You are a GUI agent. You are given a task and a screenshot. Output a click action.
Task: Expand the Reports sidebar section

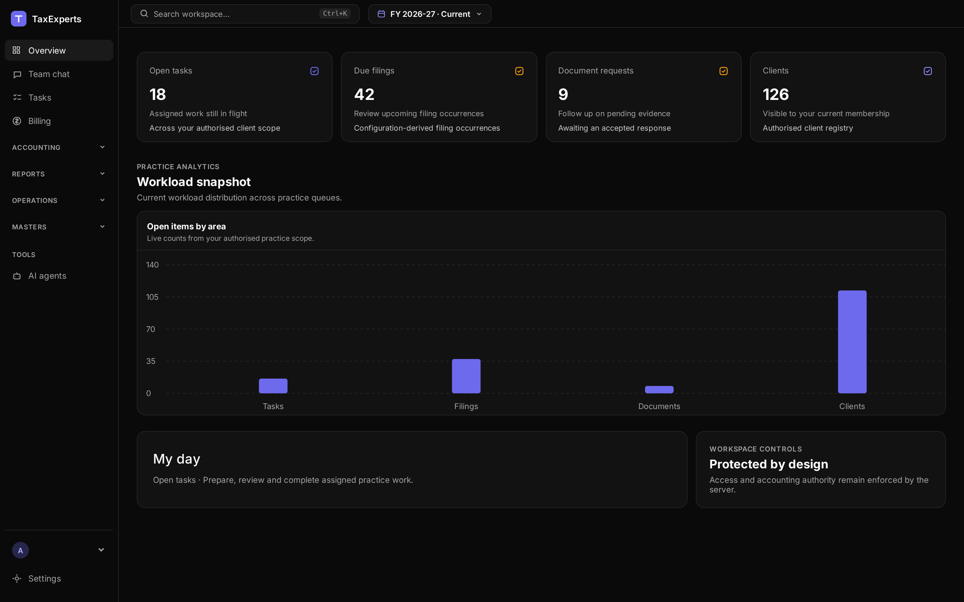tap(59, 174)
